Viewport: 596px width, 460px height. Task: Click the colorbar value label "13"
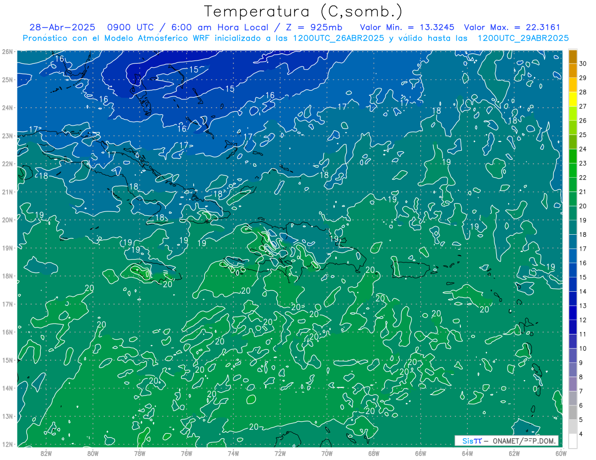pyautogui.click(x=583, y=306)
